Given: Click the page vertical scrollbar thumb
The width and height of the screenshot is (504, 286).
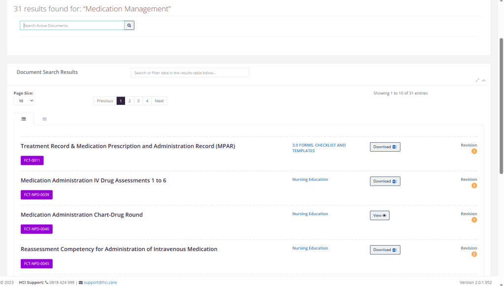Looking at the screenshot, I should [501, 106].
